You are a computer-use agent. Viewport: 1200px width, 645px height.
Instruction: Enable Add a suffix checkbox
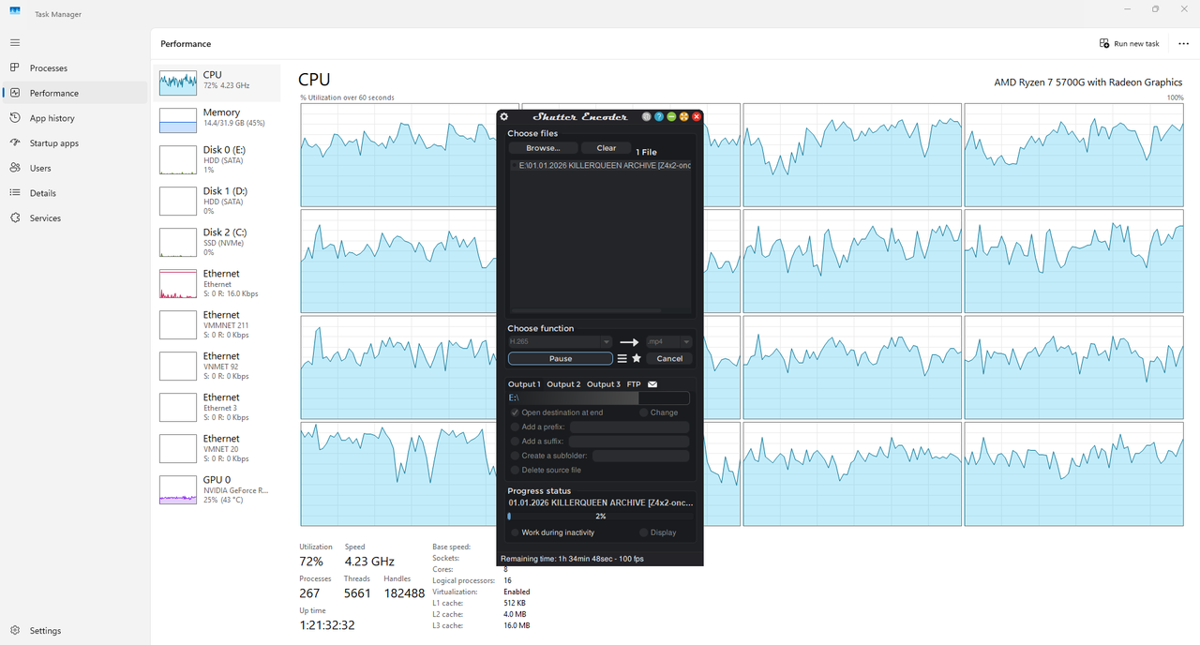point(515,442)
